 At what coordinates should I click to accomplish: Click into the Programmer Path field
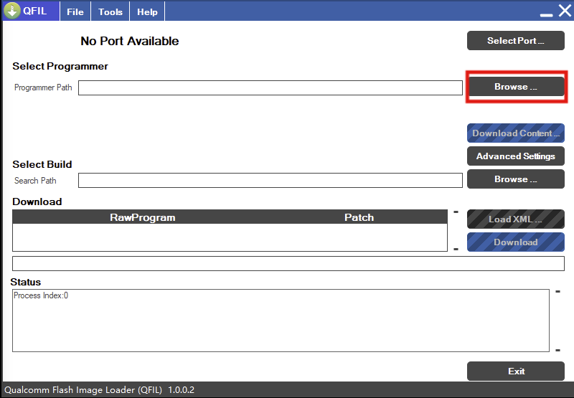click(x=270, y=87)
